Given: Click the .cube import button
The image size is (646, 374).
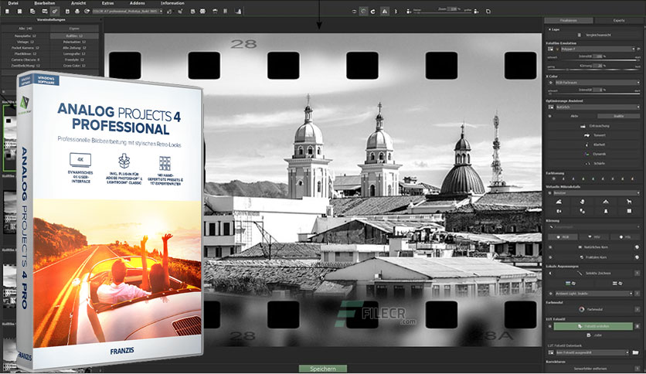Looking at the screenshot, I should coord(593,335).
